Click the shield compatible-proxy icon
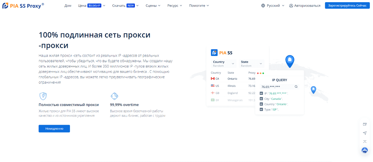This screenshot has height=162, width=373. click(x=43, y=96)
